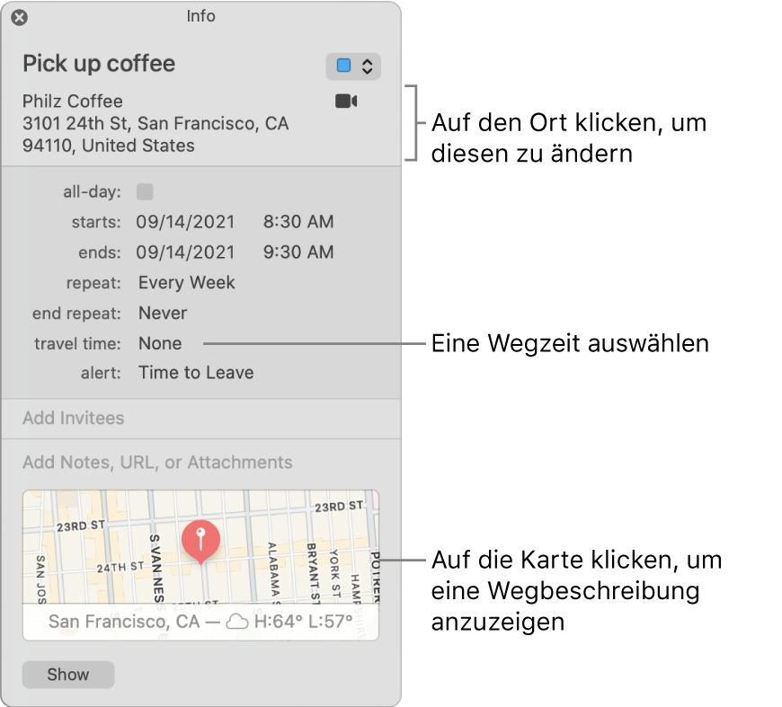Select the start date 09/14/2021
The width and height of the screenshot is (782, 707).
pos(185,222)
